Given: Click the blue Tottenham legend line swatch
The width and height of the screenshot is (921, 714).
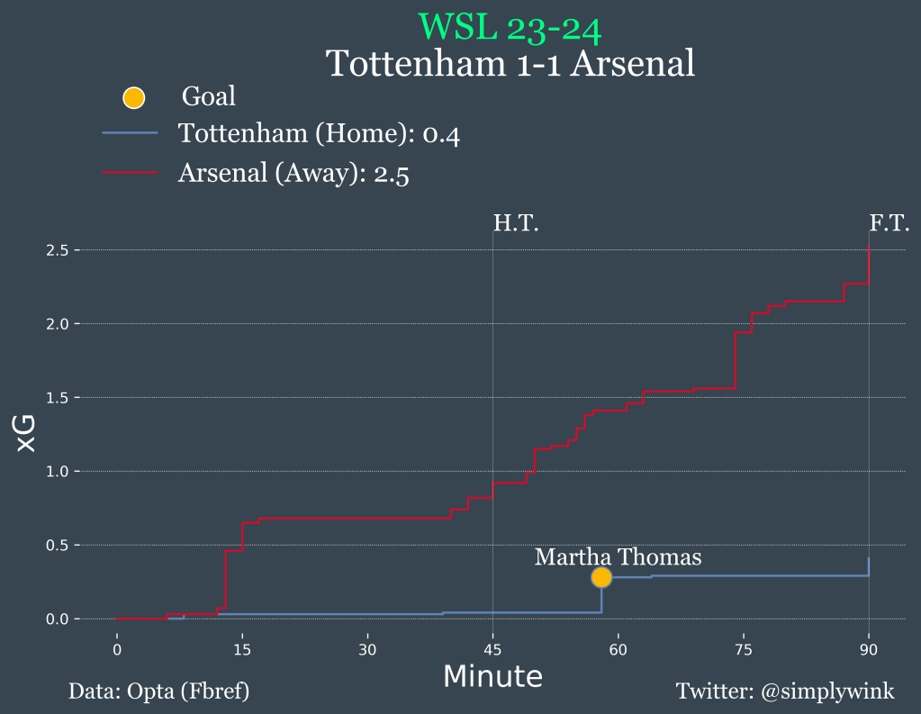Looking at the screenshot, I should point(131,134).
